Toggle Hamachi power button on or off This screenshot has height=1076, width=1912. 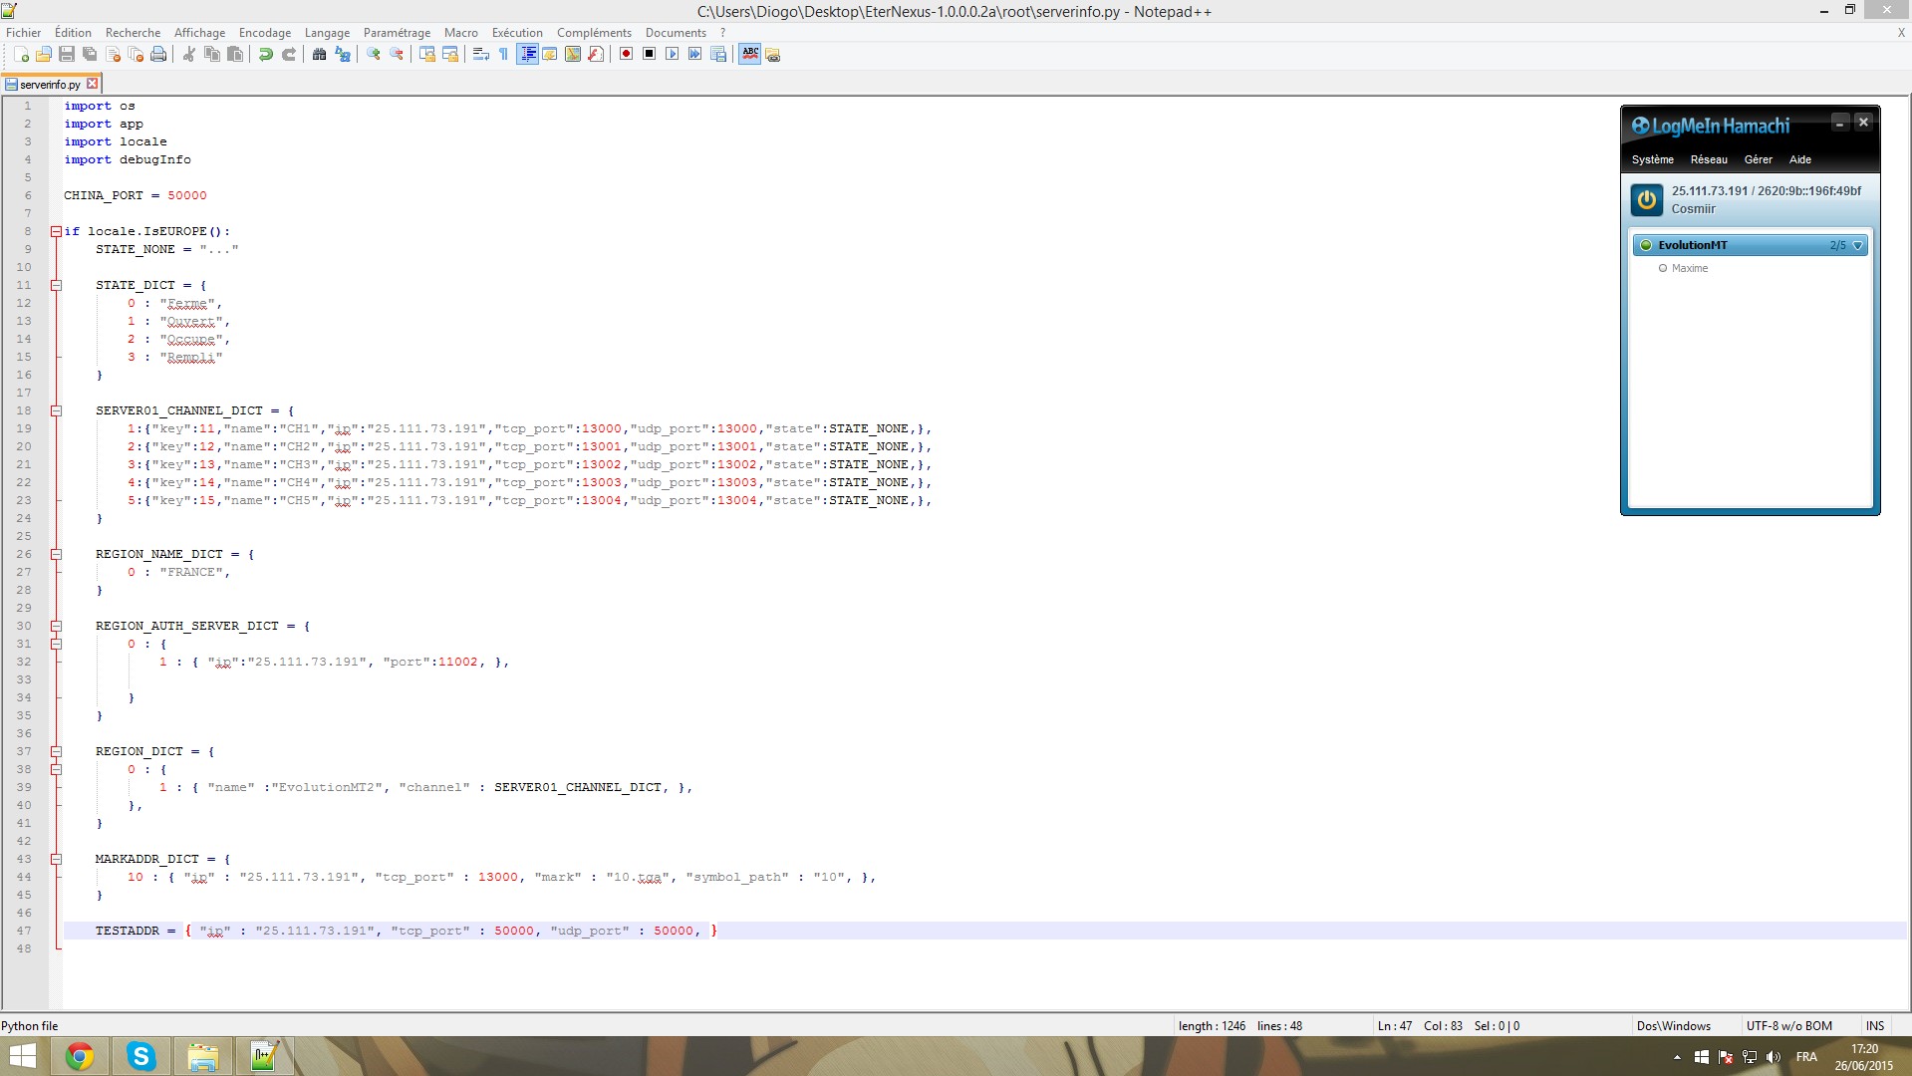click(1647, 200)
